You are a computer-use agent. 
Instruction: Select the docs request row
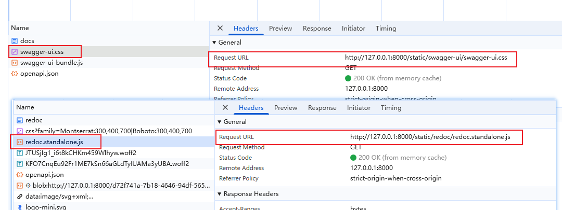click(109, 41)
